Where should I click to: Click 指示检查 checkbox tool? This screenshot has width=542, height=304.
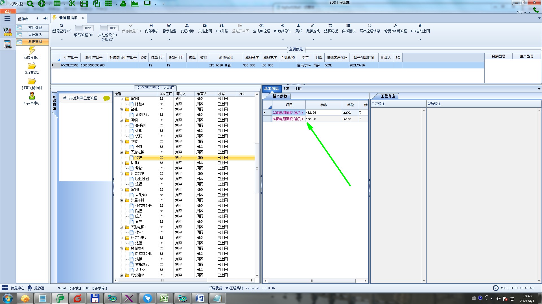pos(169,28)
